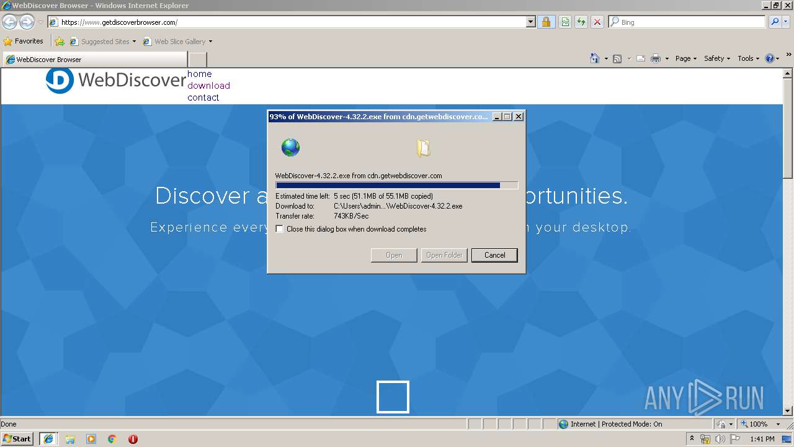Image resolution: width=794 pixels, height=447 pixels.
Task: Click the Print icon
Action: (x=656, y=58)
